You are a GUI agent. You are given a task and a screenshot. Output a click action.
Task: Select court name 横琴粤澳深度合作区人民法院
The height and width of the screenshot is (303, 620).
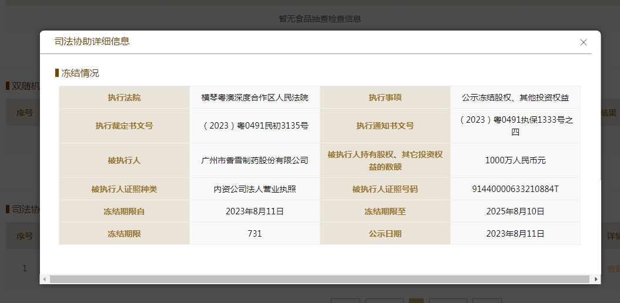click(254, 97)
